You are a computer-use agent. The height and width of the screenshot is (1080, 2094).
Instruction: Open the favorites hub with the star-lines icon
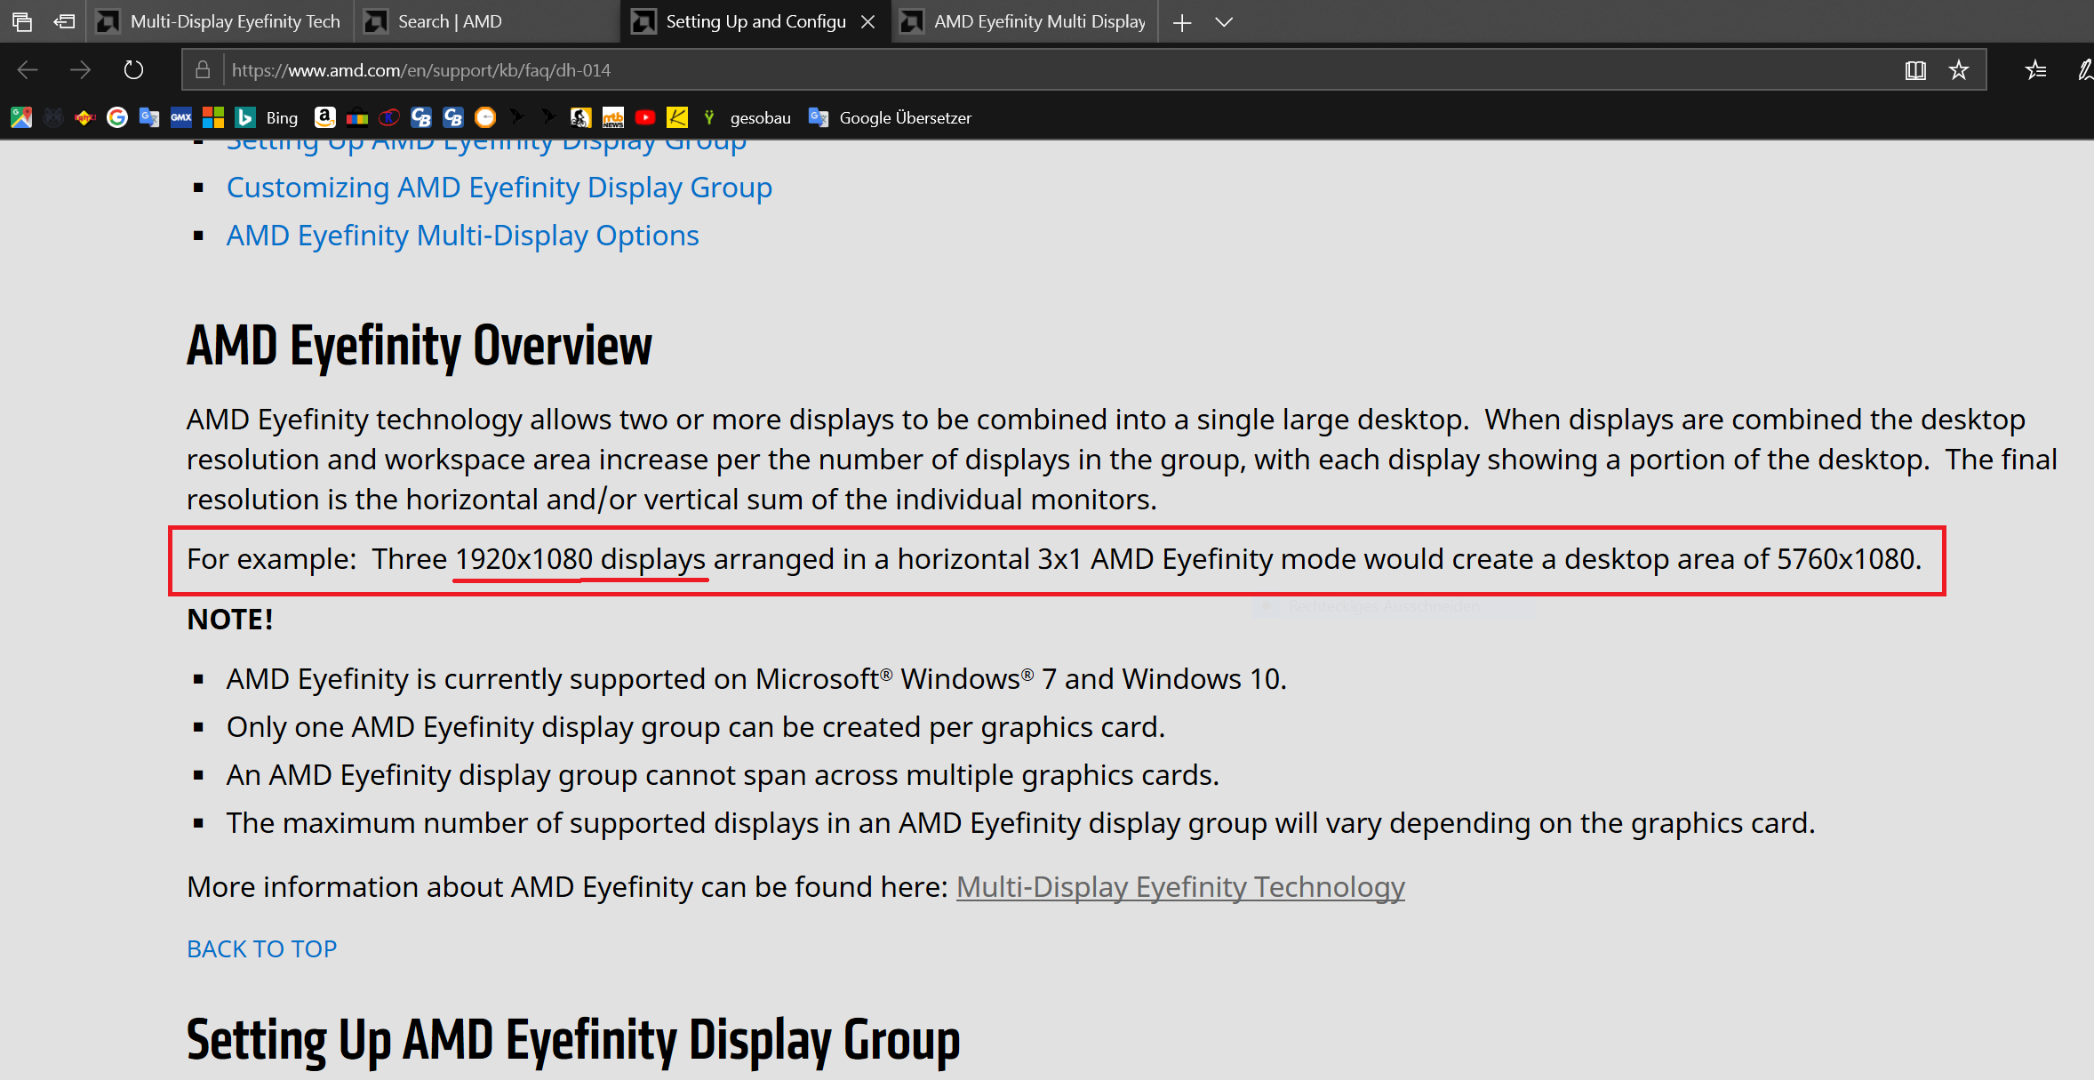[x=2035, y=69]
